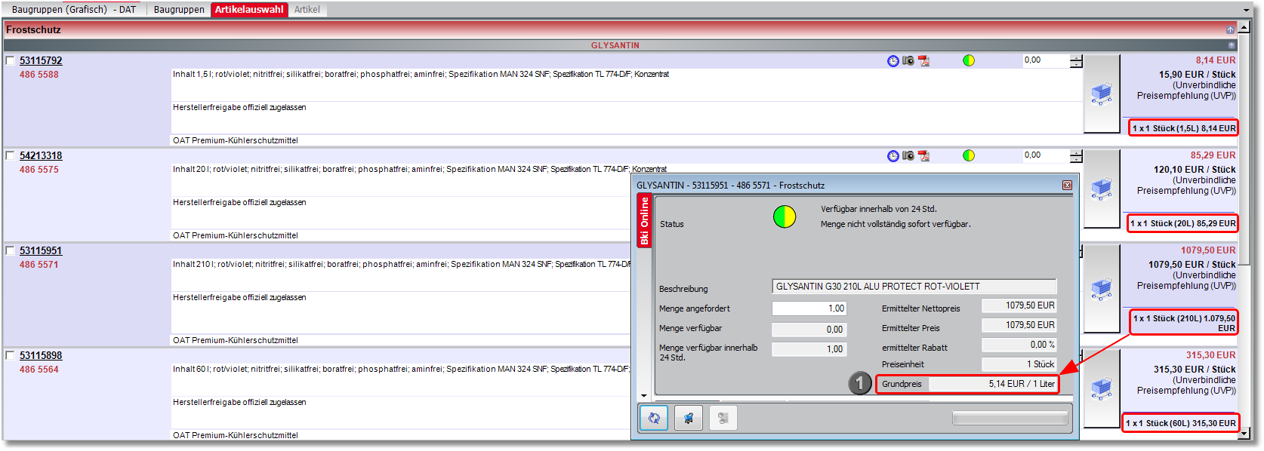1264x451 pixels.
Task: Show the camera image for article 53115792
Action: point(908,60)
